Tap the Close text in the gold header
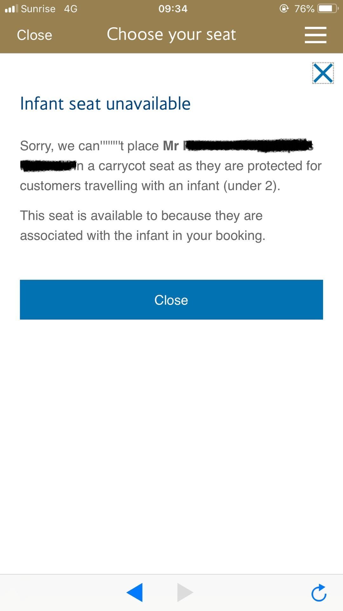The width and height of the screenshot is (343, 611). pyautogui.click(x=34, y=35)
